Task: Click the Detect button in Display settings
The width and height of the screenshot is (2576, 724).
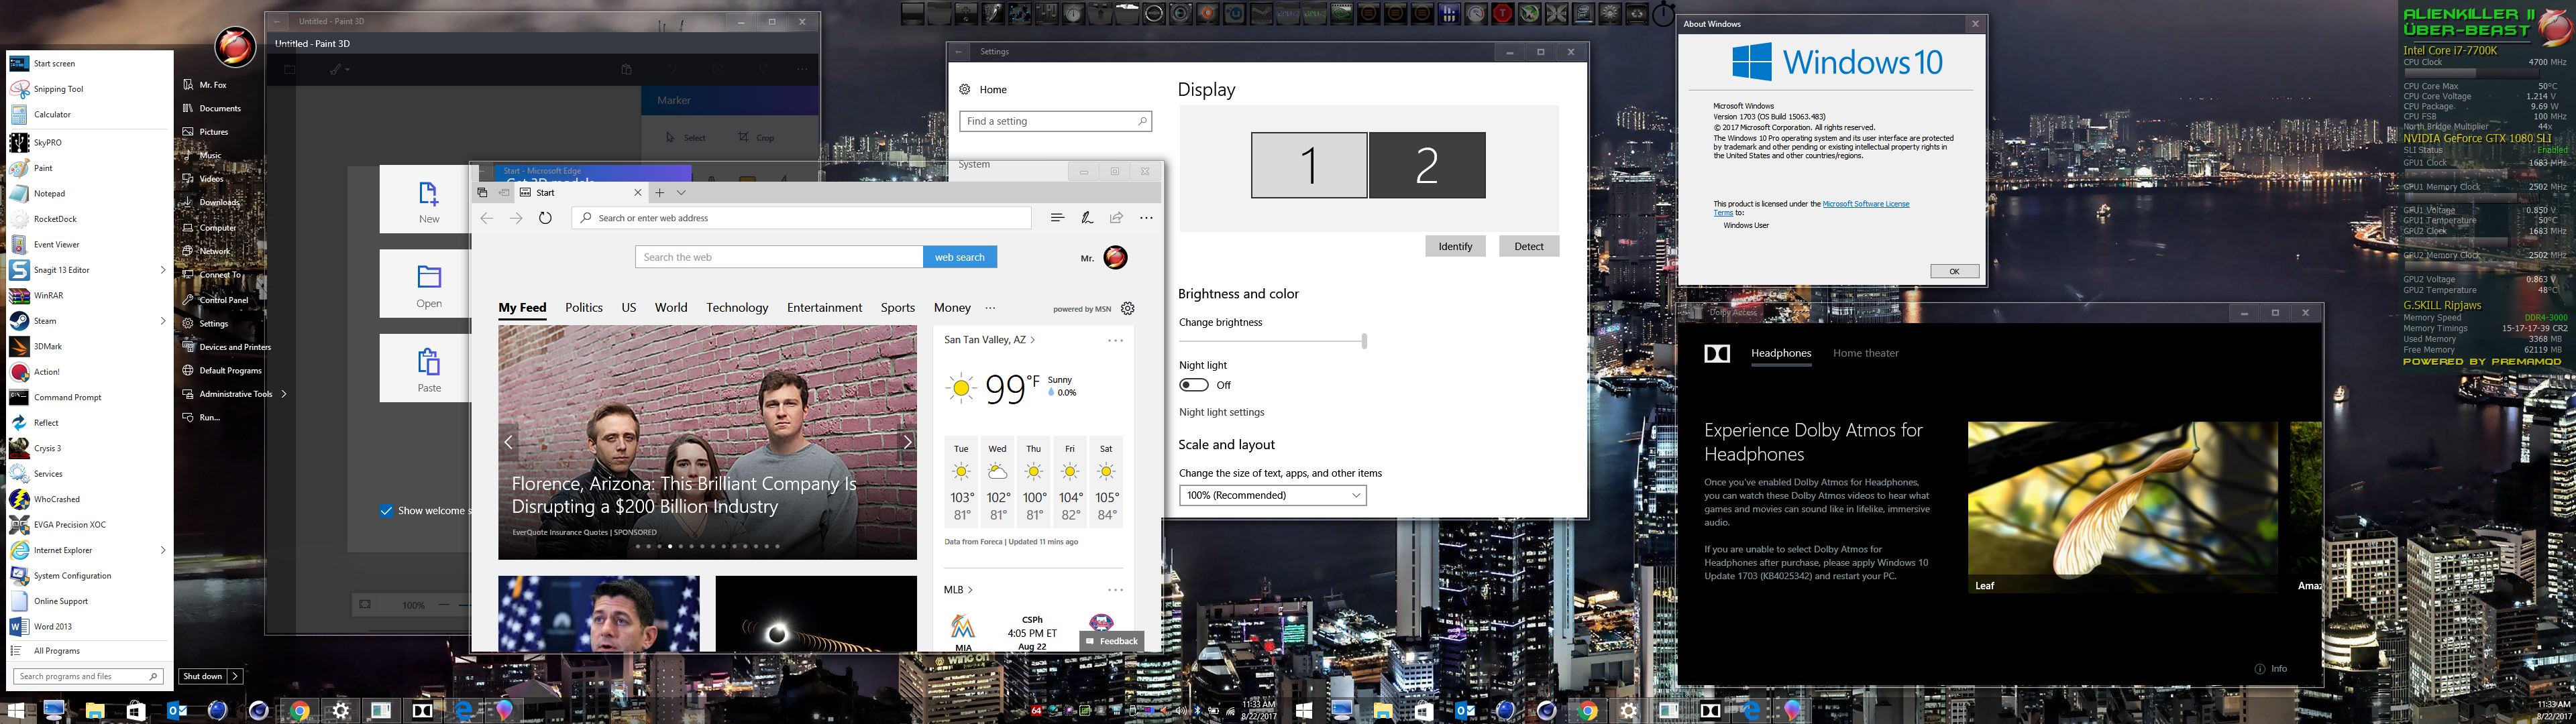Action: 1529,246
